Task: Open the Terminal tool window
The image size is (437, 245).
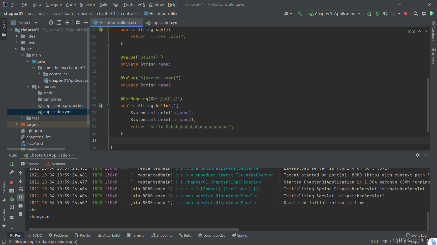Action: tap(136, 235)
